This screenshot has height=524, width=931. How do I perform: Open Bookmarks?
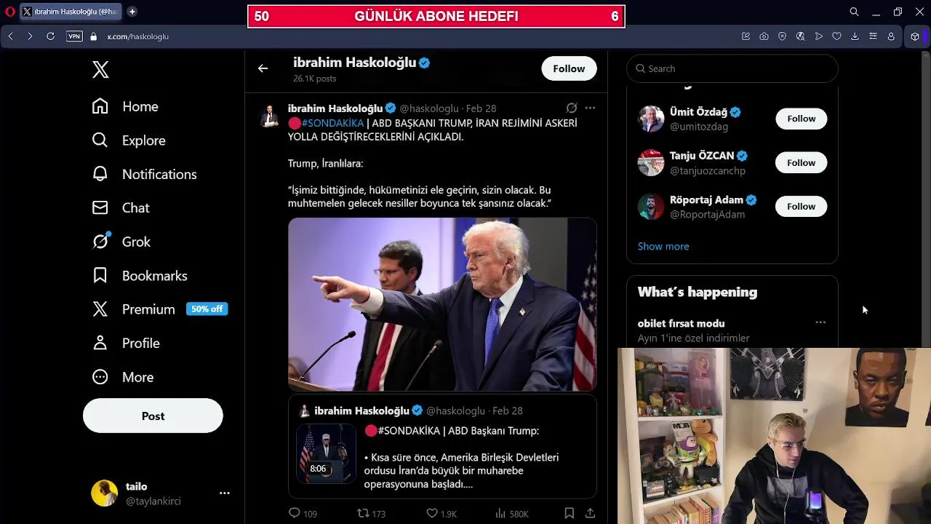[x=140, y=276]
